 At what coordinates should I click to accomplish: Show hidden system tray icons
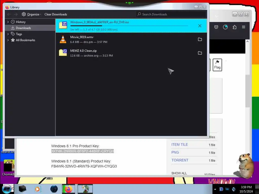pos(215,189)
